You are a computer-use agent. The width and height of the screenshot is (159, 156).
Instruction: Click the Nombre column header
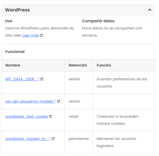pyautogui.click(x=13, y=65)
